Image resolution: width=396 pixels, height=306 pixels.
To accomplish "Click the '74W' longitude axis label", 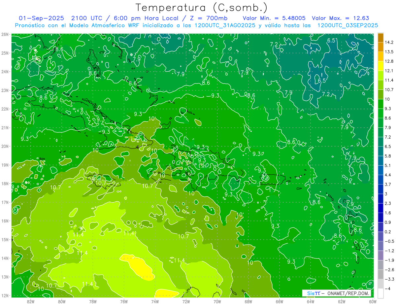I will [x=155, y=301].
